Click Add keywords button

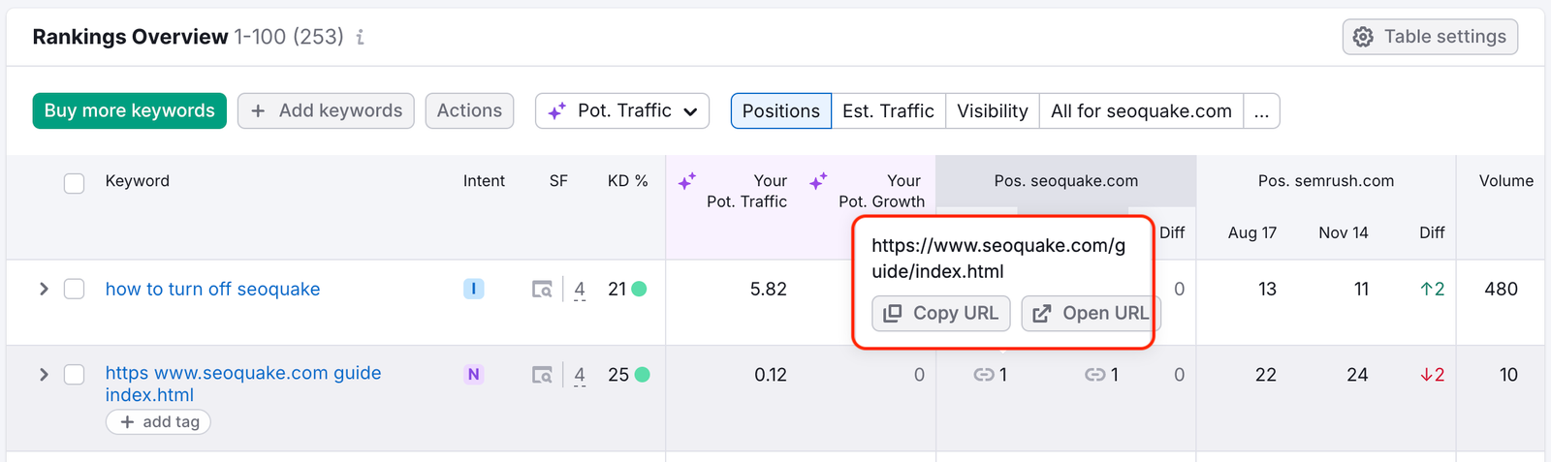[326, 110]
